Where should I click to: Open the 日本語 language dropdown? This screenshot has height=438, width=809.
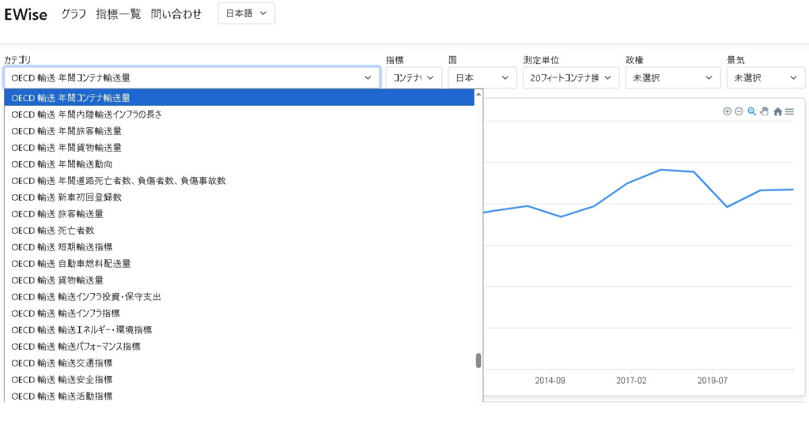pyautogui.click(x=246, y=13)
